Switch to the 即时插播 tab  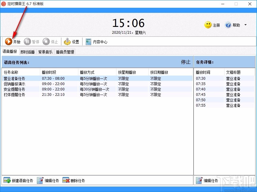(27, 52)
